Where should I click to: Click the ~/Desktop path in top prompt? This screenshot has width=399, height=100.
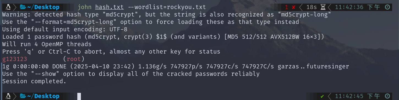click(x=43, y=7)
